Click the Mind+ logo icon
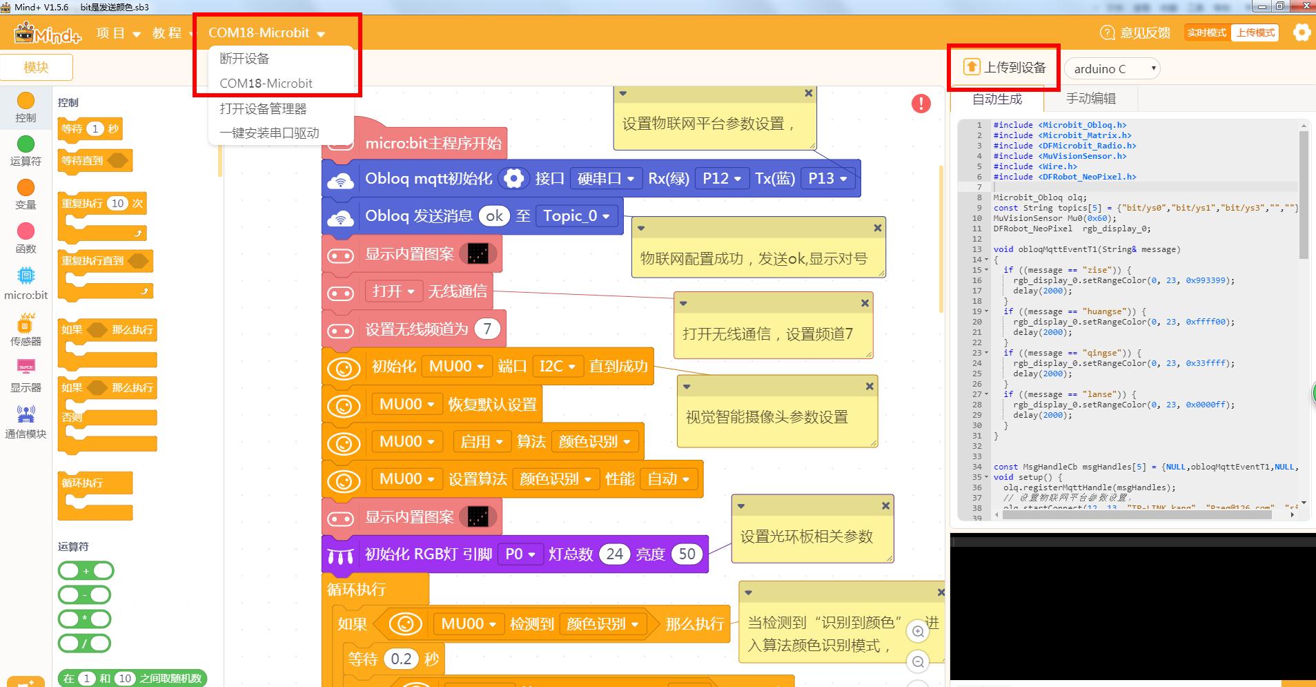The width and height of the screenshot is (1316, 687). tap(48, 32)
